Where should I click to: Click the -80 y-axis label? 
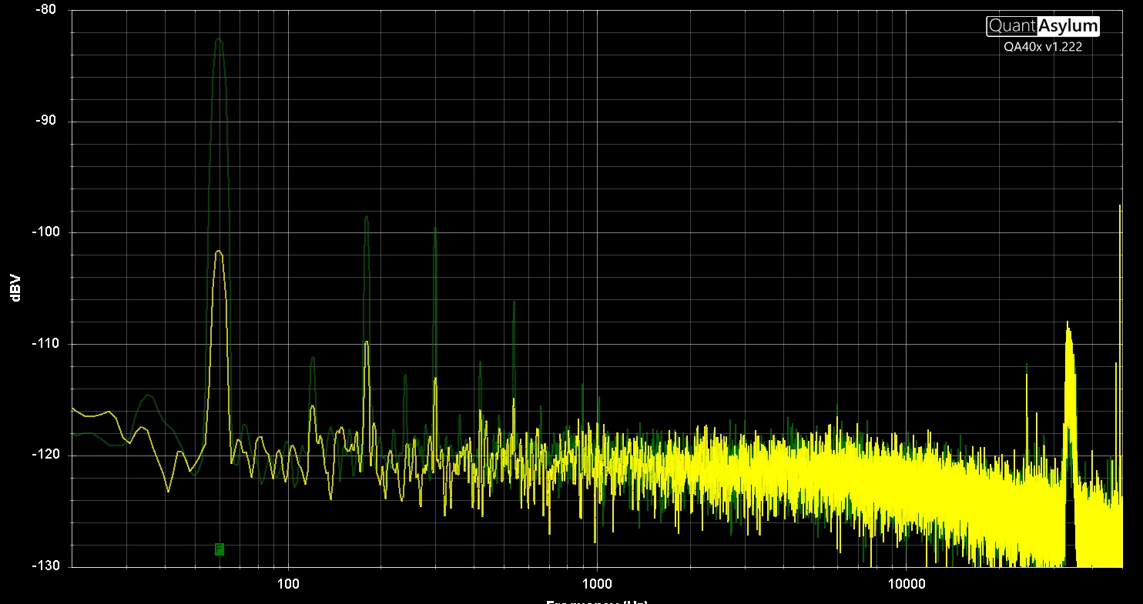pyautogui.click(x=45, y=10)
